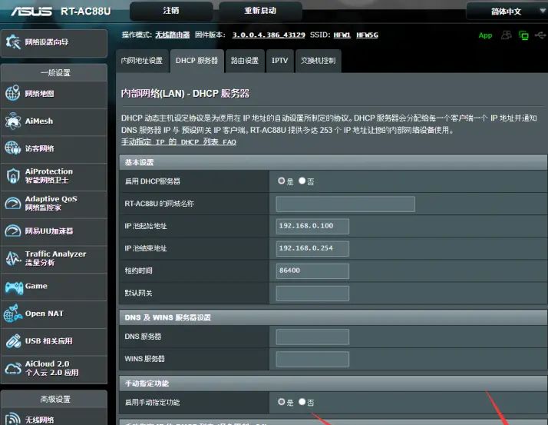Open the network setup wizard icon

(x=13, y=42)
